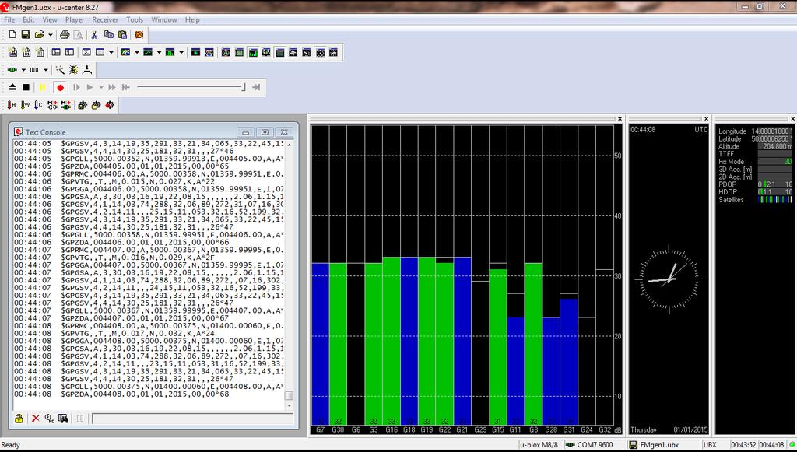Click the Debug Messages bug icon
Image resolution: width=797 pixels, height=452 pixels.
pyautogui.click(x=74, y=69)
